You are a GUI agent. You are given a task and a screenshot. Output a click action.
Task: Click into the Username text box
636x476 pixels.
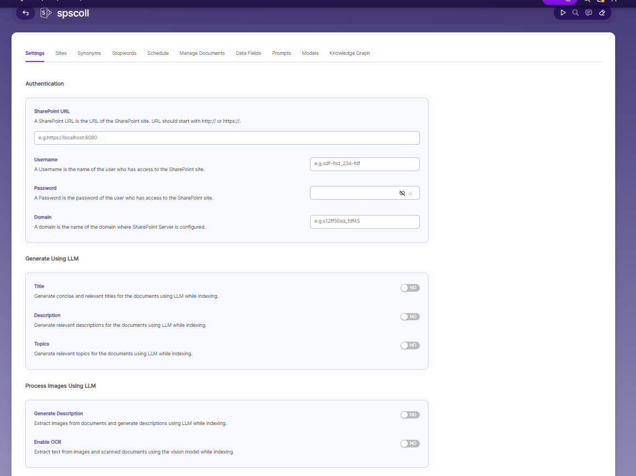pyautogui.click(x=365, y=164)
